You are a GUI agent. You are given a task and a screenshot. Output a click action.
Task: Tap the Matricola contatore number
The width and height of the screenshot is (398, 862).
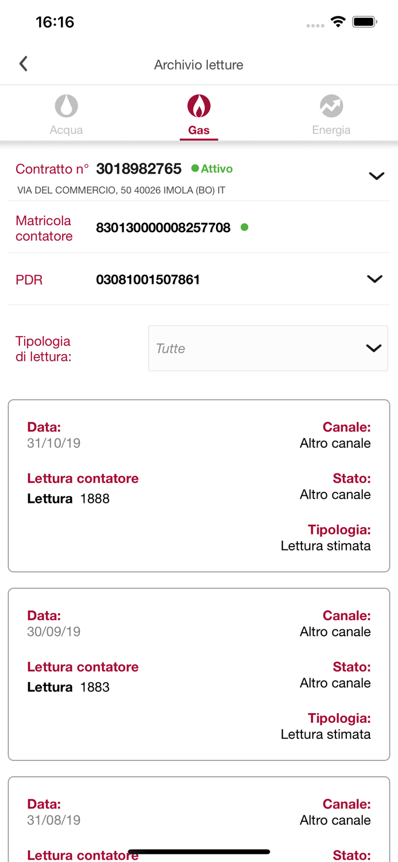pos(163,228)
